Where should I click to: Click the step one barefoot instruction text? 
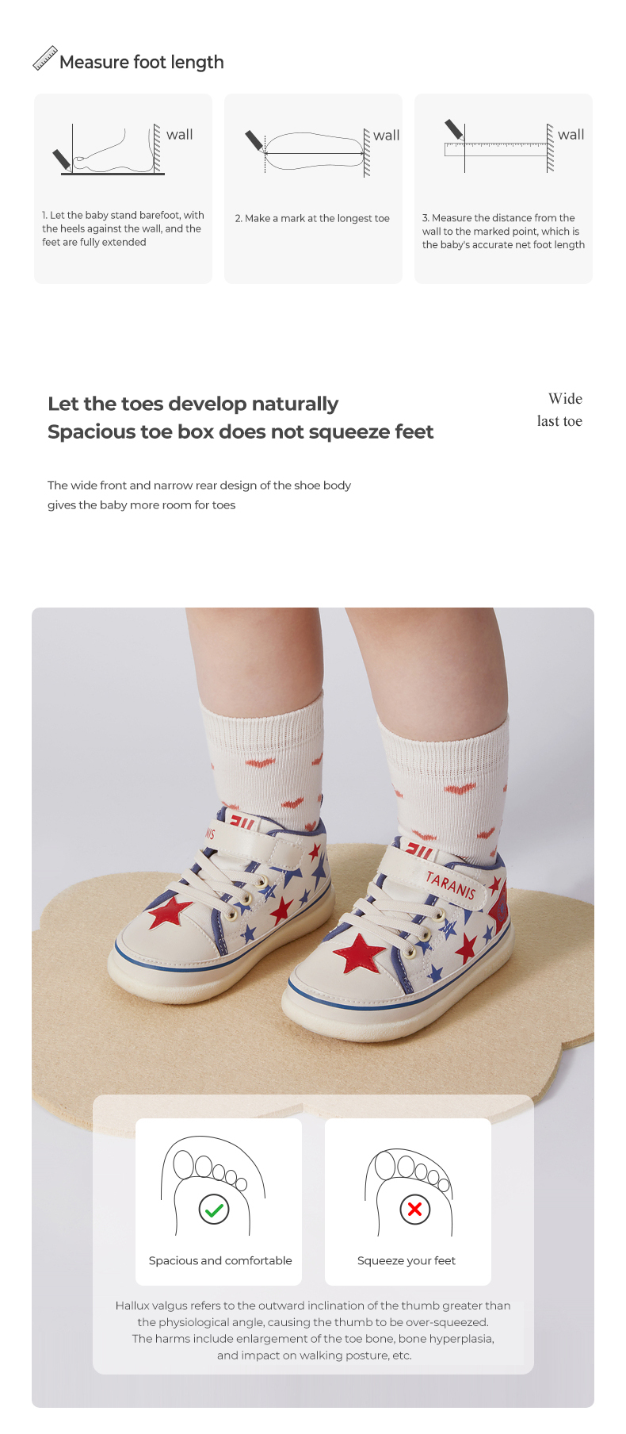tap(123, 228)
